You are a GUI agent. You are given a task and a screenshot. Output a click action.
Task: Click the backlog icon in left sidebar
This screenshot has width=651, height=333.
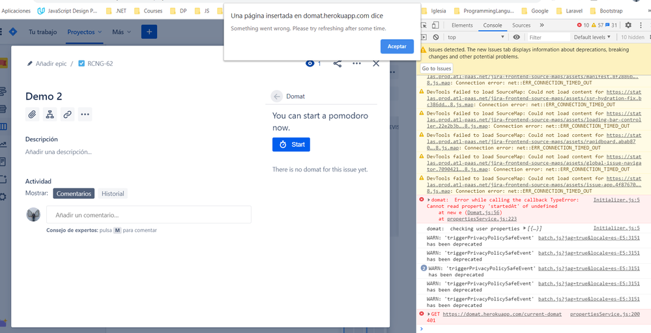pyautogui.click(x=3, y=109)
